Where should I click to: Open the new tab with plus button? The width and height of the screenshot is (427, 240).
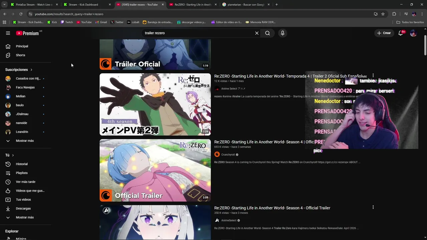pos(277,5)
